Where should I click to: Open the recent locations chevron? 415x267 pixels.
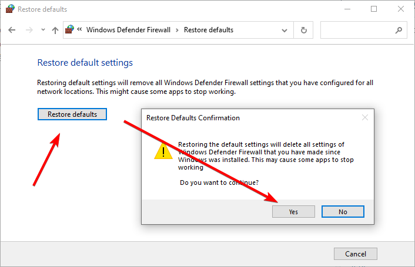click(x=43, y=30)
